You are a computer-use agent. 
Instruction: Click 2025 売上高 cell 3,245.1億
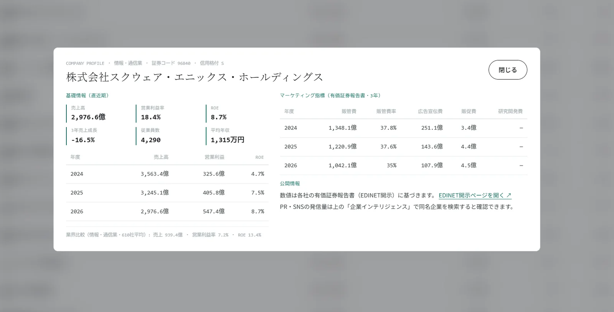[155, 192]
